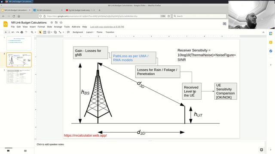
Task: Open the Arrange menu
Action: (58, 27)
